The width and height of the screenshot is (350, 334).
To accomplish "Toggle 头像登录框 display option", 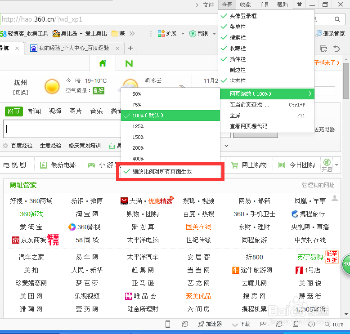I will (x=266, y=16).
